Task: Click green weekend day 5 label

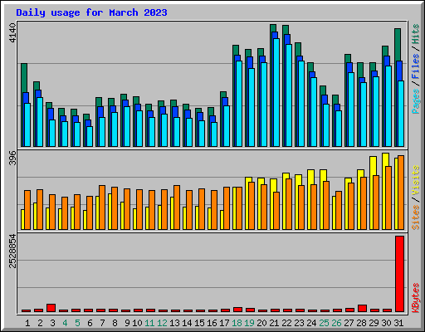Action: pyautogui.click(x=77, y=323)
